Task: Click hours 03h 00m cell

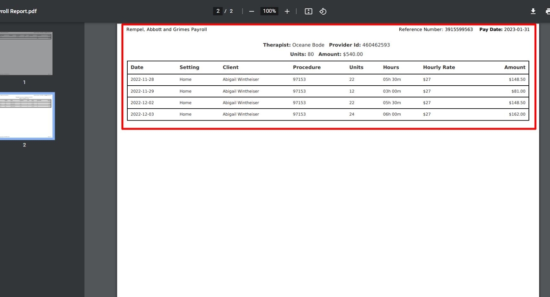Action: (x=392, y=91)
